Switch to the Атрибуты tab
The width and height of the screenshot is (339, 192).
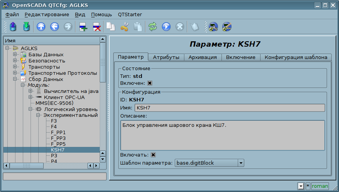(x=166, y=57)
